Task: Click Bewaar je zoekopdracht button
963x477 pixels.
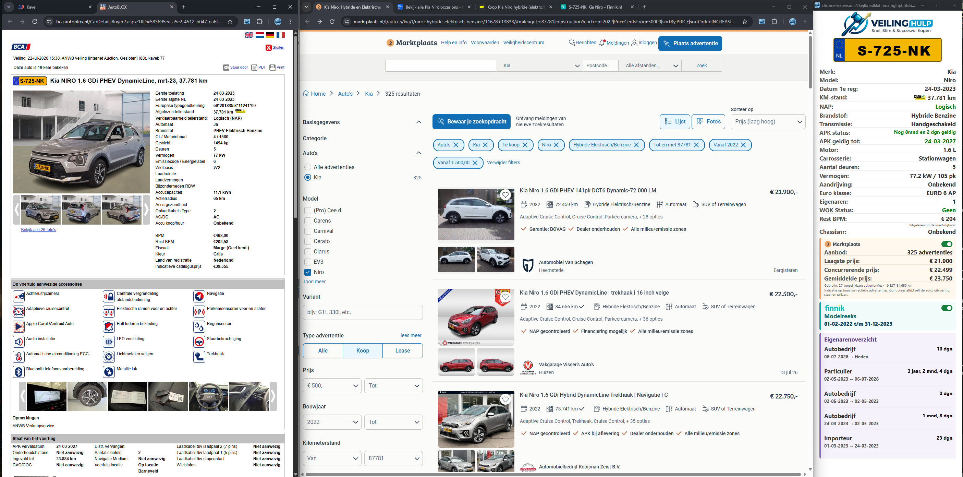Action: [x=472, y=122]
